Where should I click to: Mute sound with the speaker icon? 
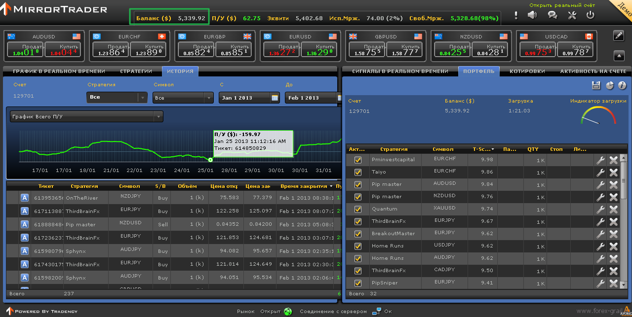(x=532, y=15)
